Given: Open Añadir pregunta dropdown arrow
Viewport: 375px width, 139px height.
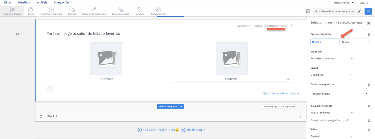Looking at the screenshot, I should [x=182, y=107].
